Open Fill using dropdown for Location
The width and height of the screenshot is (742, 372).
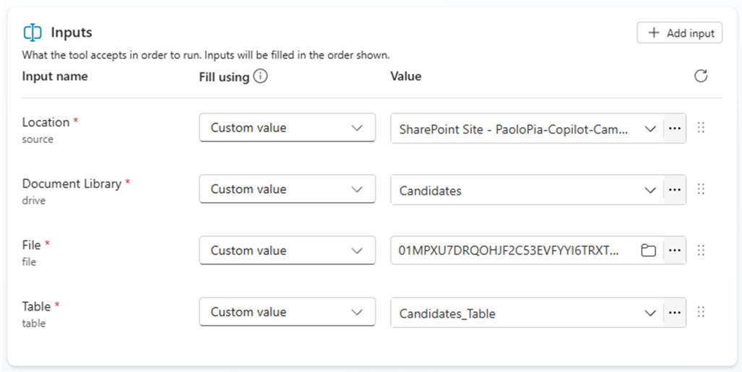[288, 127]
